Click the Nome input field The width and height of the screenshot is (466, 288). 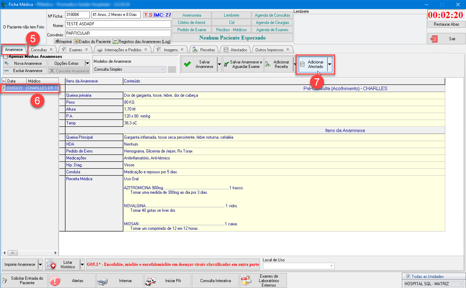click(118, 24)
